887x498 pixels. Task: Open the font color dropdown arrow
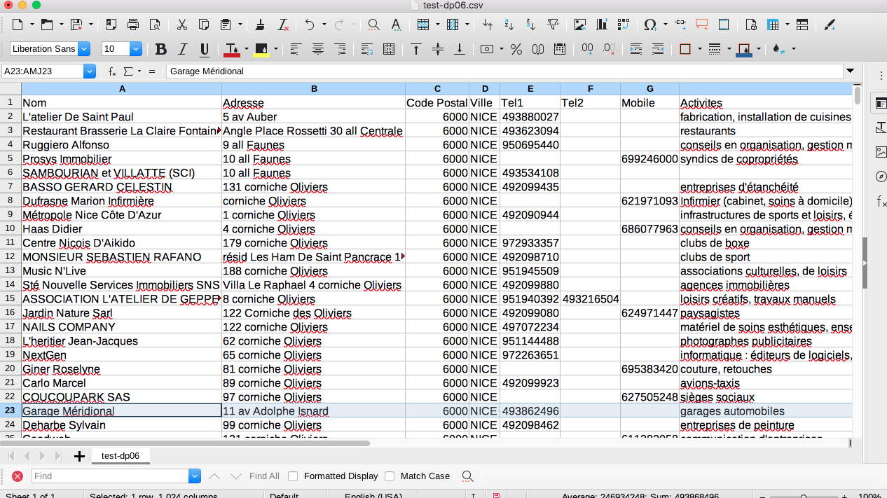click(x=245, y=49)
